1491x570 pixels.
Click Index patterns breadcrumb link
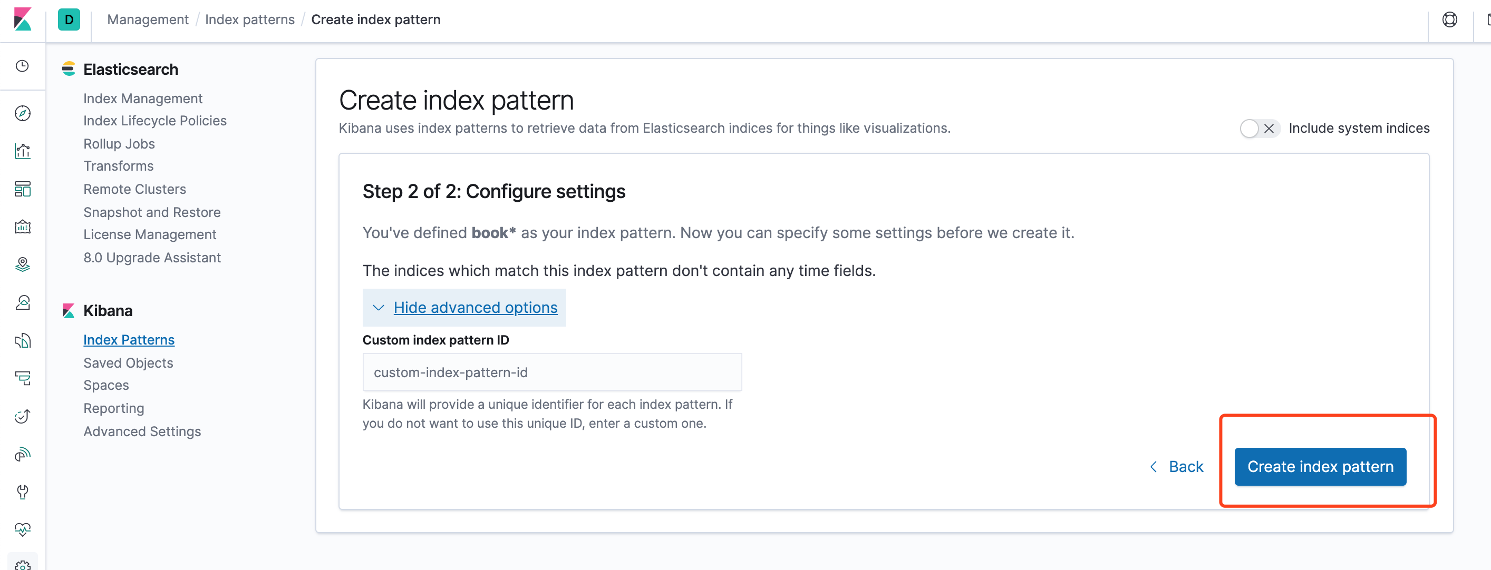(249, 19)
